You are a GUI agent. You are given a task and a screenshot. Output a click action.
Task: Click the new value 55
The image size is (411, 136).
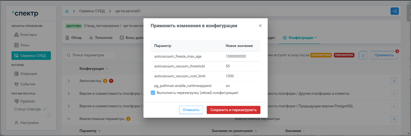click(228, 66)
